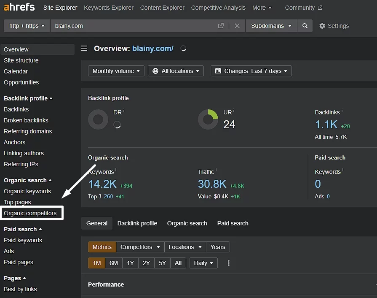Click Organic Keywords info icon
377x298 pixels.
pyautogui.click(x=116, y=170)
